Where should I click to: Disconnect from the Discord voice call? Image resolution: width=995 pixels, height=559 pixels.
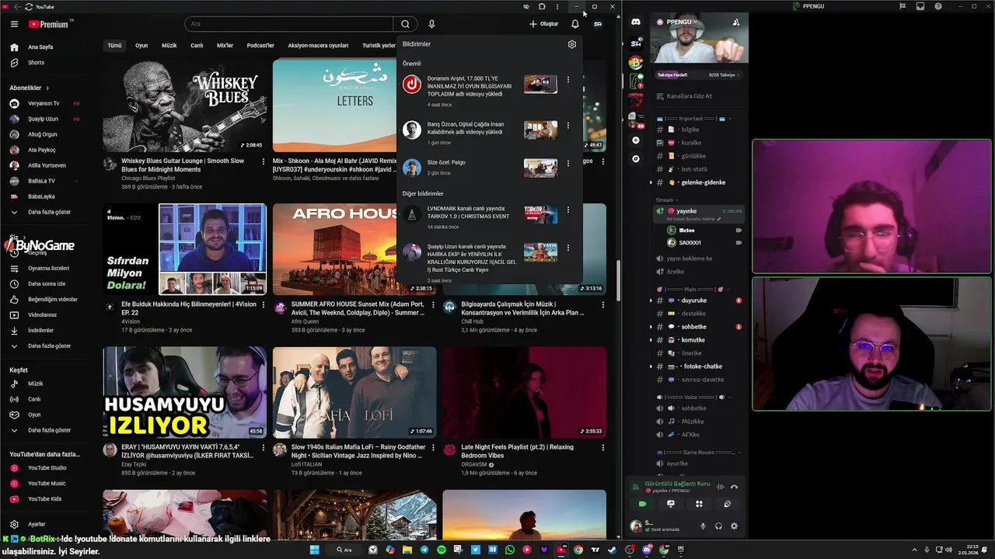[x=734, y=487]
